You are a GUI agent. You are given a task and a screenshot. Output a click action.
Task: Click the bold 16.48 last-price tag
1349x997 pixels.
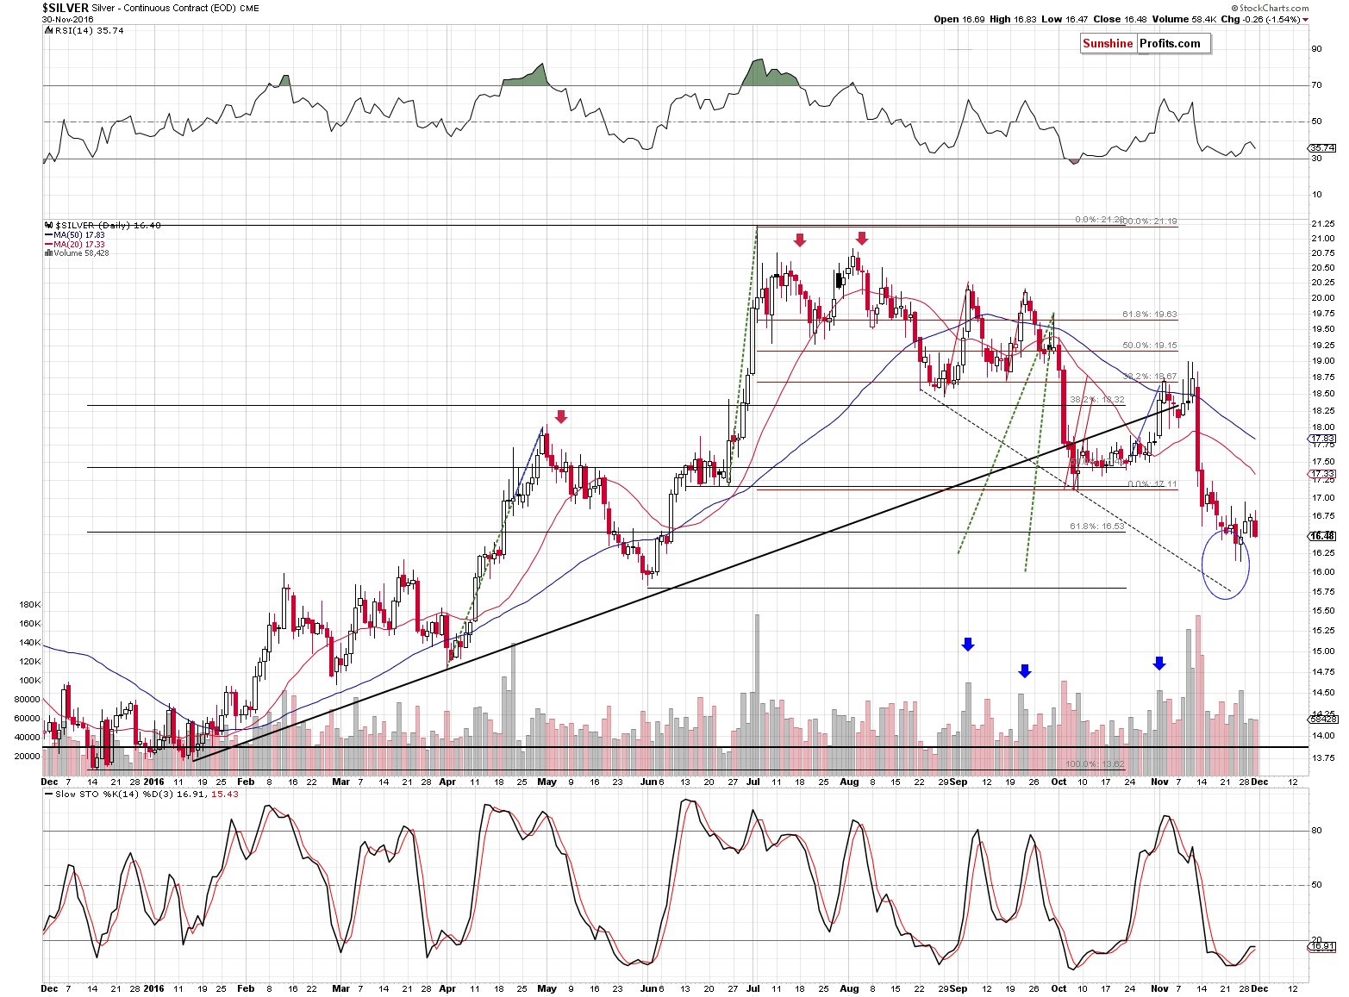(x=1322, y=536)
